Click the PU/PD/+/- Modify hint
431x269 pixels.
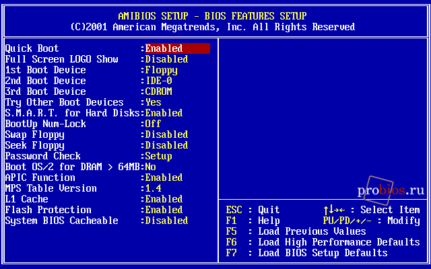click(372, 221)
